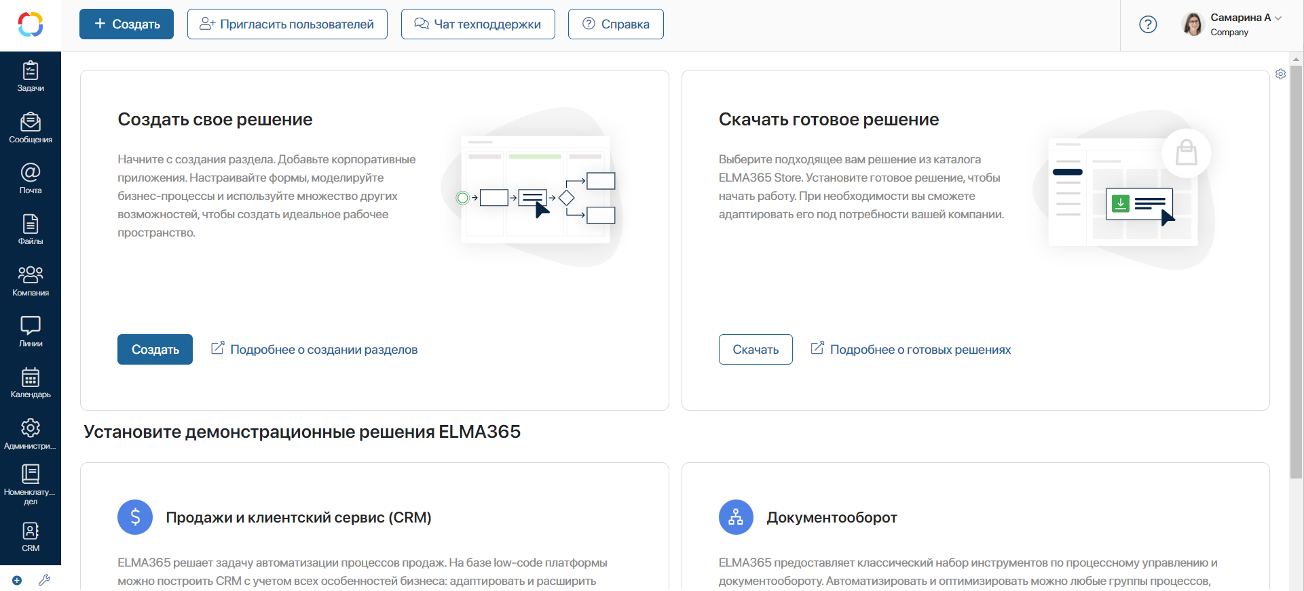The image size is (1304, 591).
Task: Click the process diagram illustration
Action: point(533,186)
